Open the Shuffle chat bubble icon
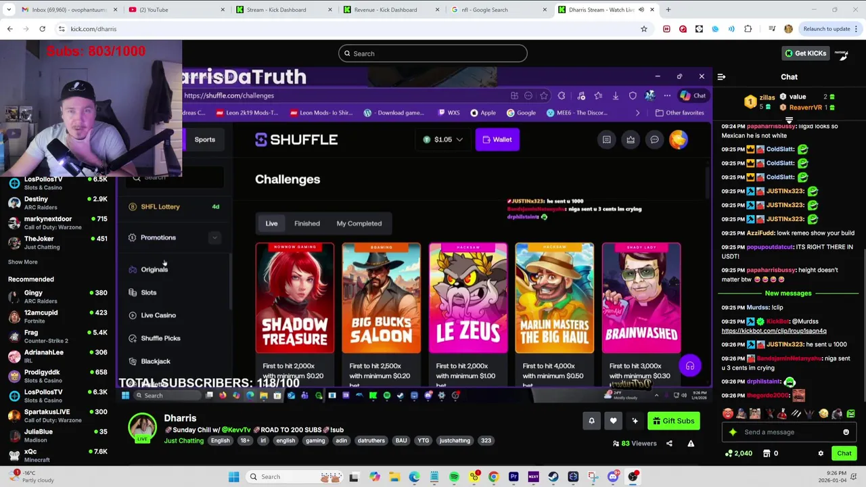 click(x=654, y=139)
